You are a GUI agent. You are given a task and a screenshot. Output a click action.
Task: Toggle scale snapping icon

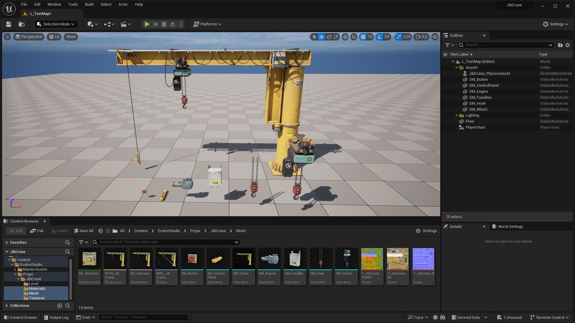pyautogui.click(x=398, y=37)
